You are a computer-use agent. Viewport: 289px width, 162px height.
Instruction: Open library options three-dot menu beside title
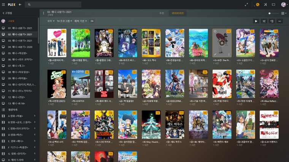[43, 13]
